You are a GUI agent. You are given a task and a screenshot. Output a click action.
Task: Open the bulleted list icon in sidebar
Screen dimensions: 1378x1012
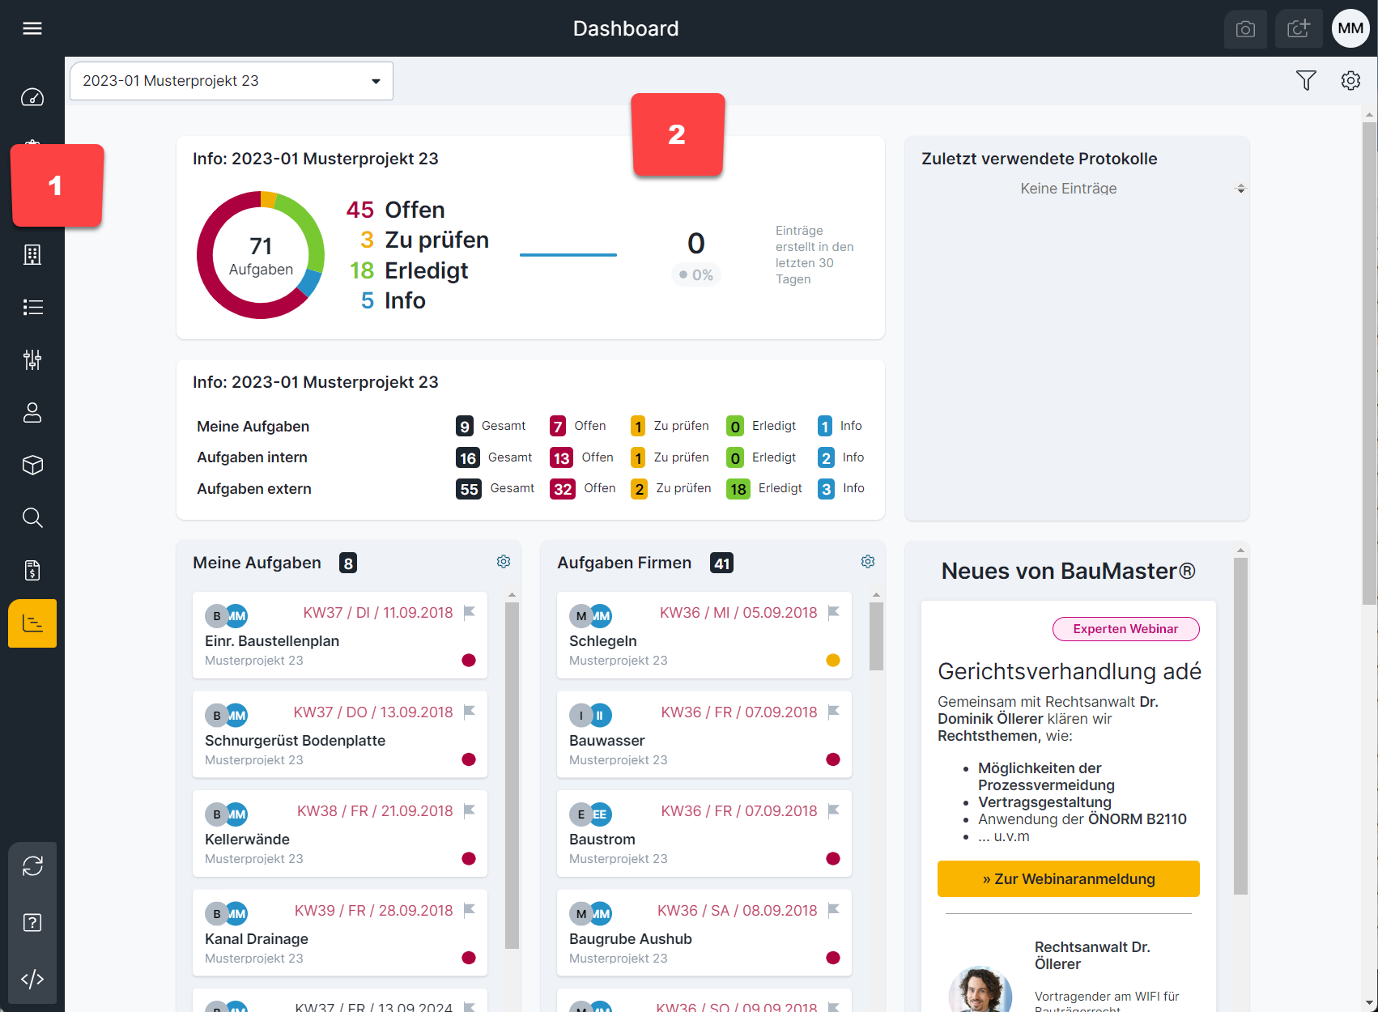coord(32,307)
